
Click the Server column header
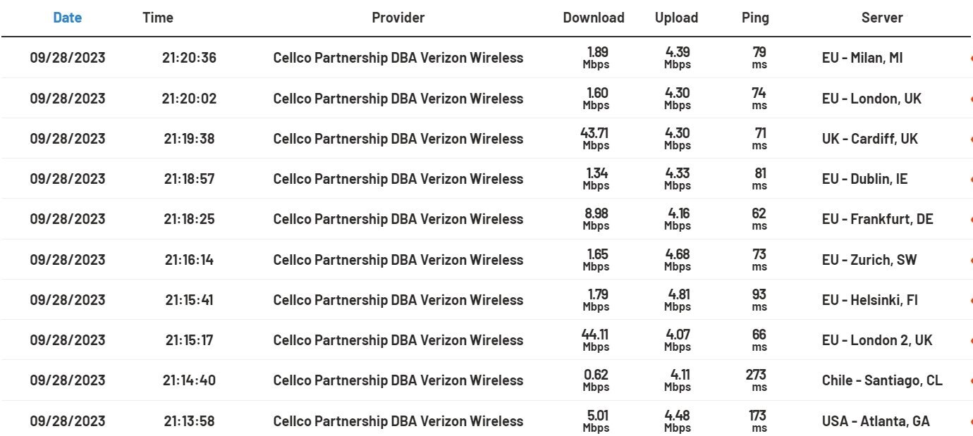(882, 18)
